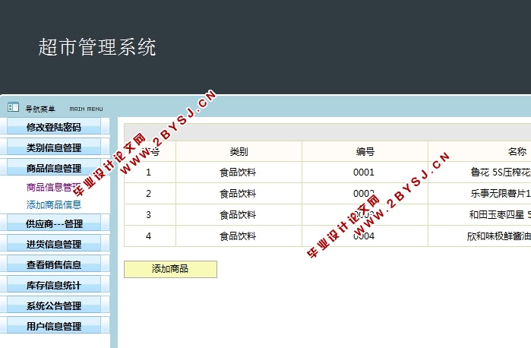
Task: Collapse 商品信息管理 menu header
Action: pos(54,168)
